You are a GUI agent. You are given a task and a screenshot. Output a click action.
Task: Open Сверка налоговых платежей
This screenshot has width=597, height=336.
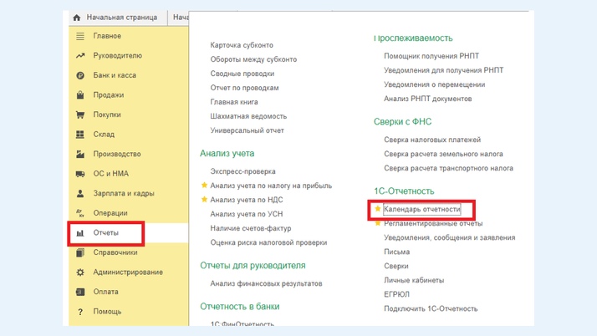pyautogui.click(x=432, y=140)
